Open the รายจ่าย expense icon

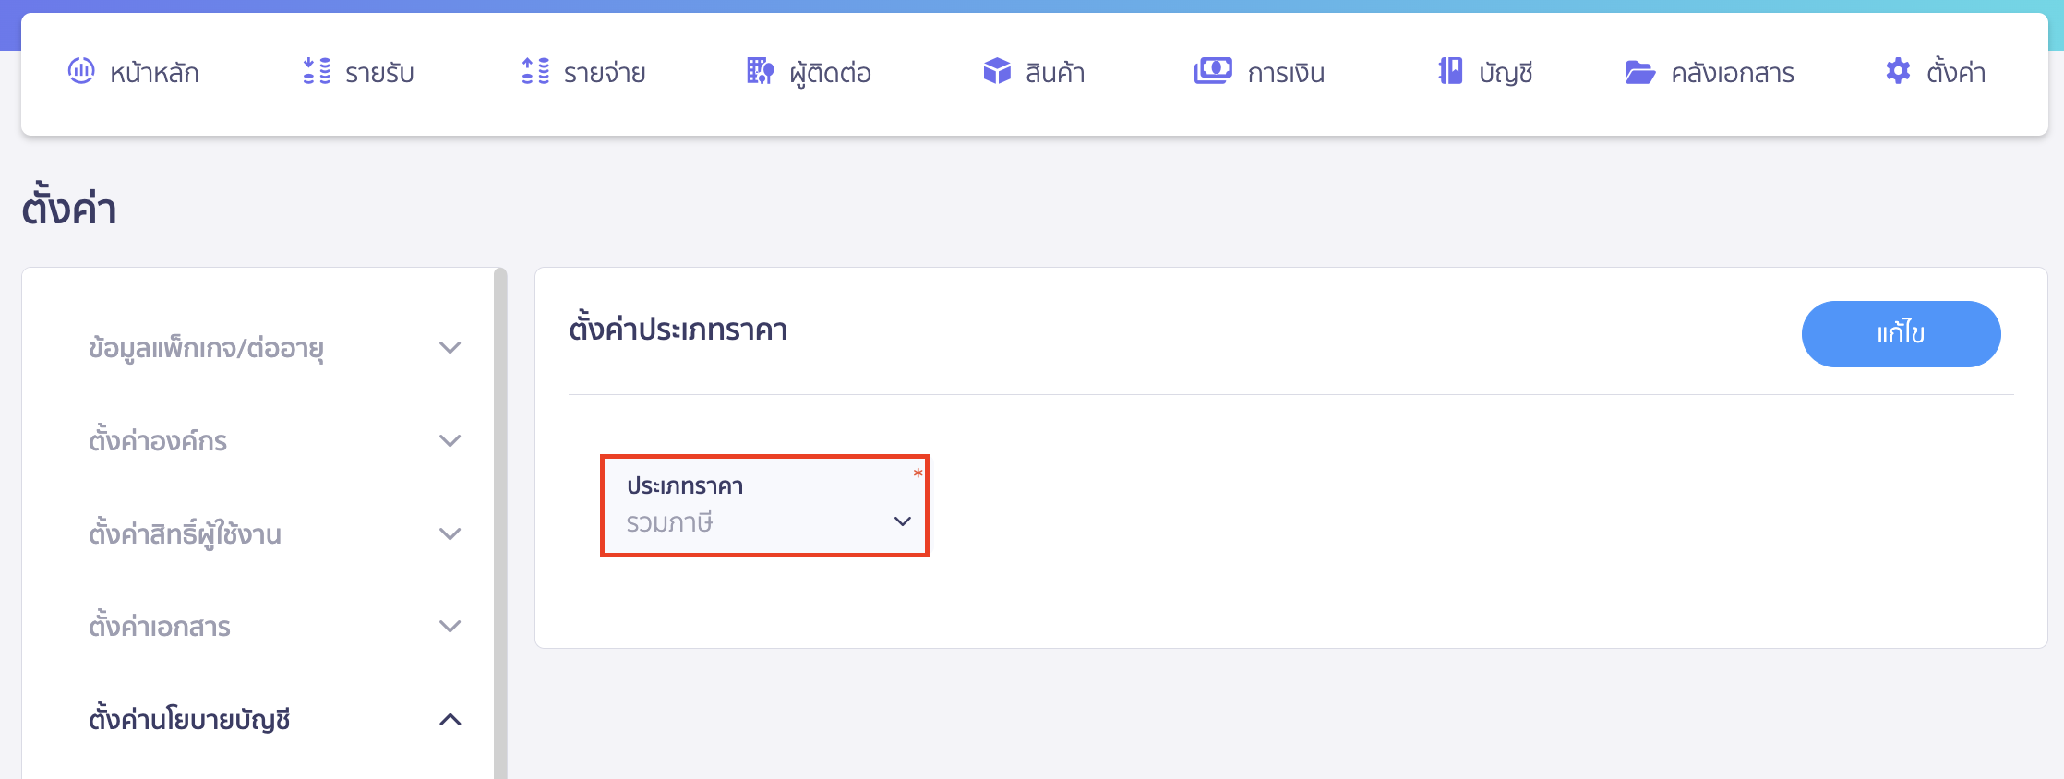point(534,71)
